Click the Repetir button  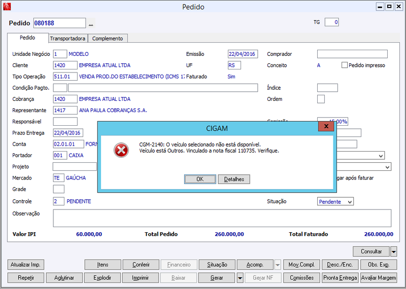tap(26, 278)
